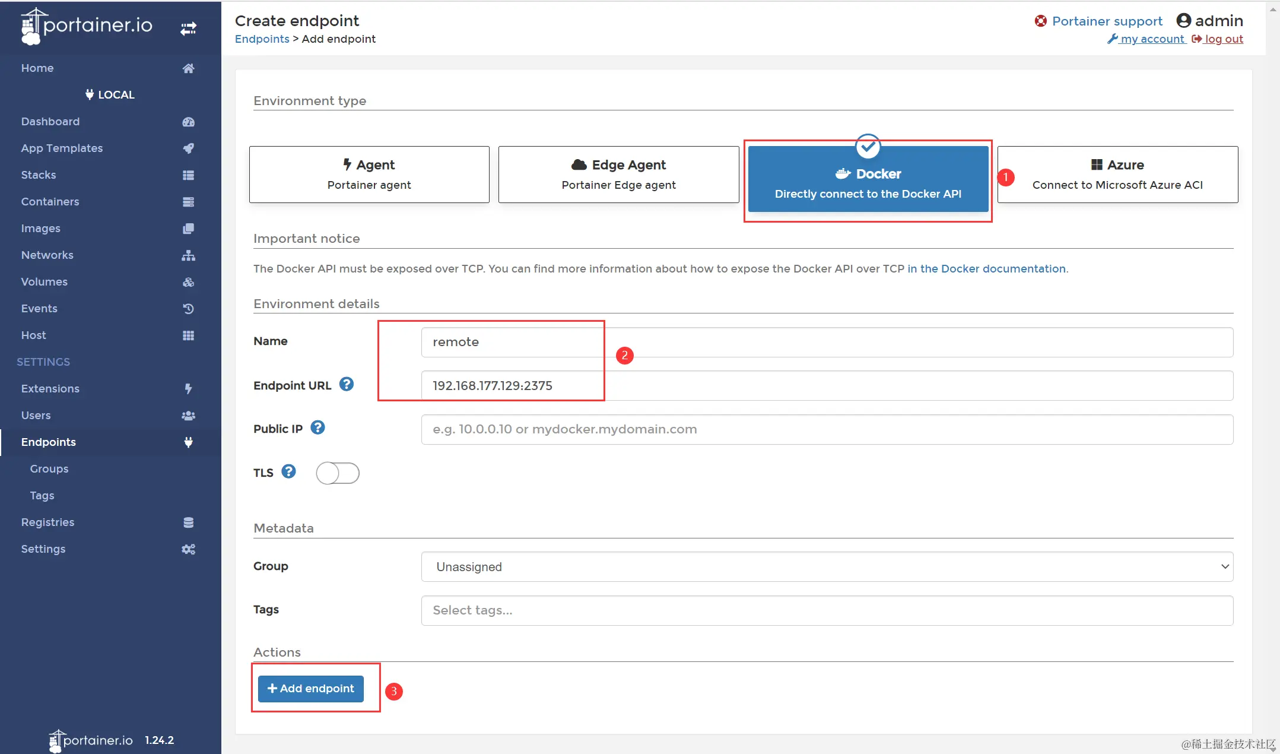
Task: Open the Docker documentation link
Action: 986,268
